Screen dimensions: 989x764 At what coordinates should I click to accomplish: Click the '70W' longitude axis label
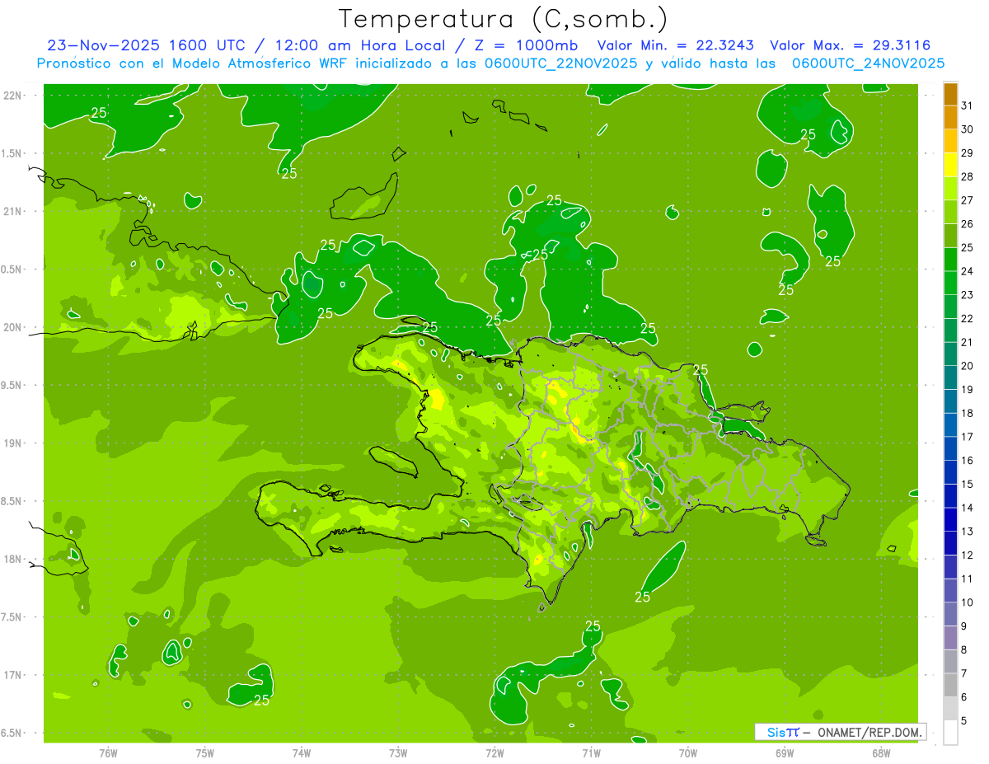(688, 752)
